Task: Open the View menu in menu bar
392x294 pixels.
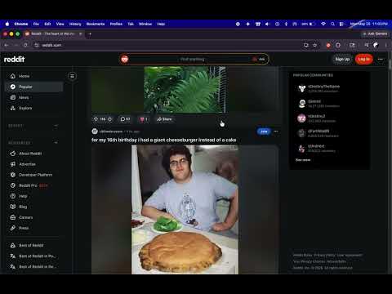Action: (x=60, y=24)
